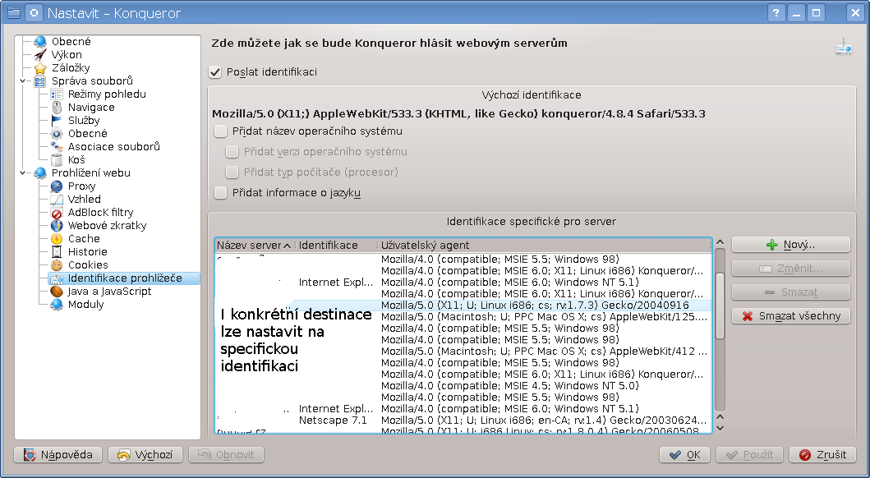
Task: Click the Nový.. button
Action: coord(790,245)
